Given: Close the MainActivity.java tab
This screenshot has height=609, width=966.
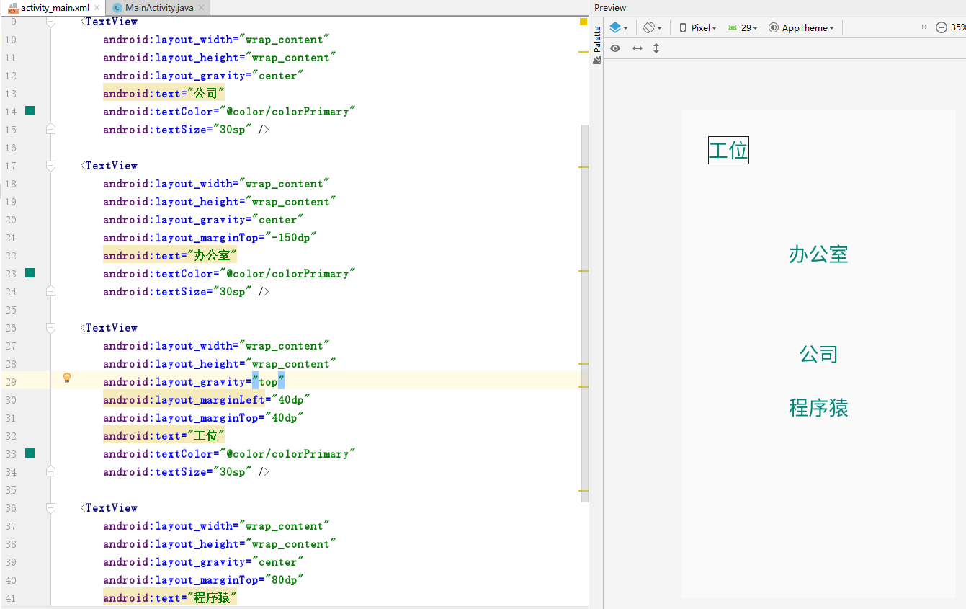Looking at the screenshot, I should click(201, 8).
